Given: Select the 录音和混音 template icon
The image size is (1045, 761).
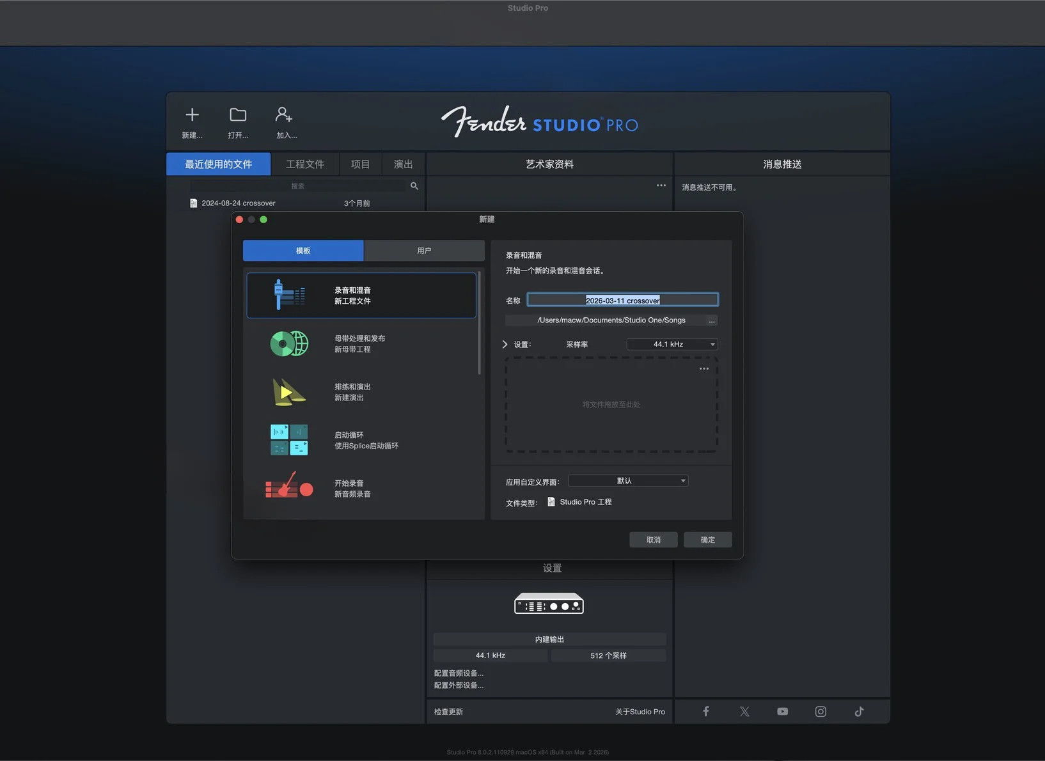Looking at the screenshot, I should coord(289,295).
